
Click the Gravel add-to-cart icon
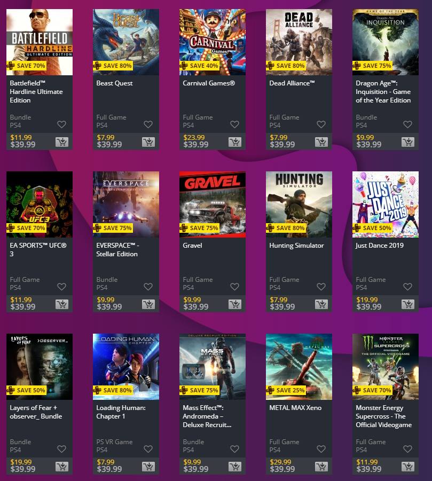tap(235, 304)
